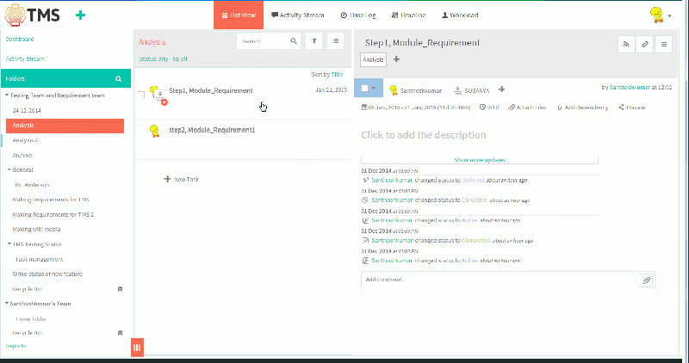This screenshot has width=689, height=363.
Task: Click the SUGANYA assignee icon
Action: (x=457, y=90)
